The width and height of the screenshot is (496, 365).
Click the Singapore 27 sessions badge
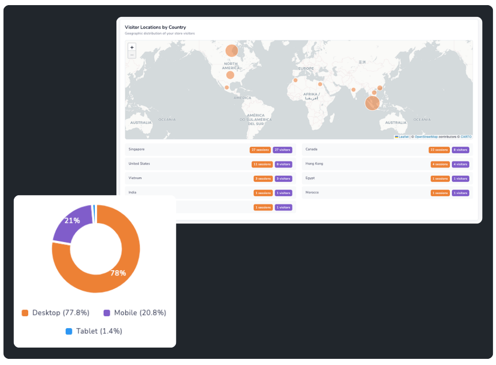(x=260, y=150)
